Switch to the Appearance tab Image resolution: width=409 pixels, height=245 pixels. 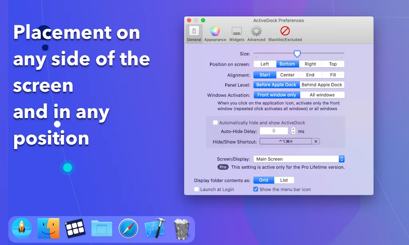pos(215,32)
